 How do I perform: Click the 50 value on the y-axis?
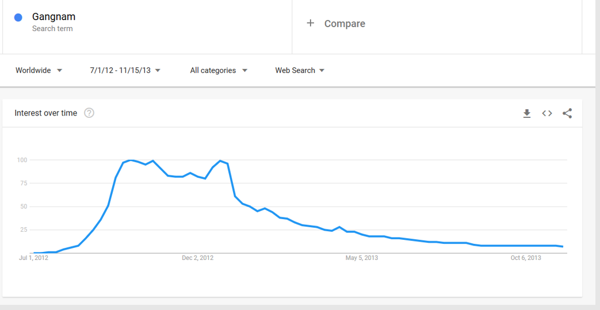coord(24,206)
